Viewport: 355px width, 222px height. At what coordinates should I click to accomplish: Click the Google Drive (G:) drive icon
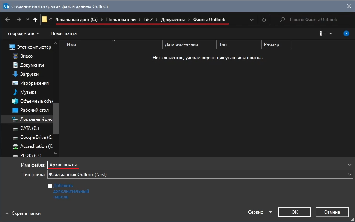click(x=15, y=138)
